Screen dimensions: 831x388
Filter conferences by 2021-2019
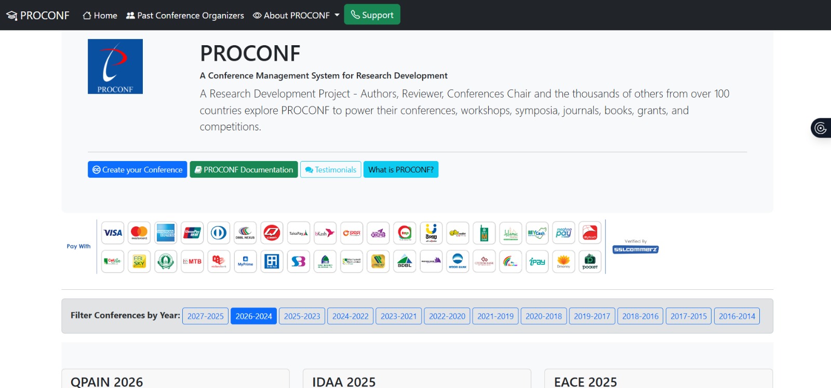tap(495, 316)
